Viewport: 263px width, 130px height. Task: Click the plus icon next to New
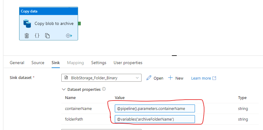click(x=170, y=78)
